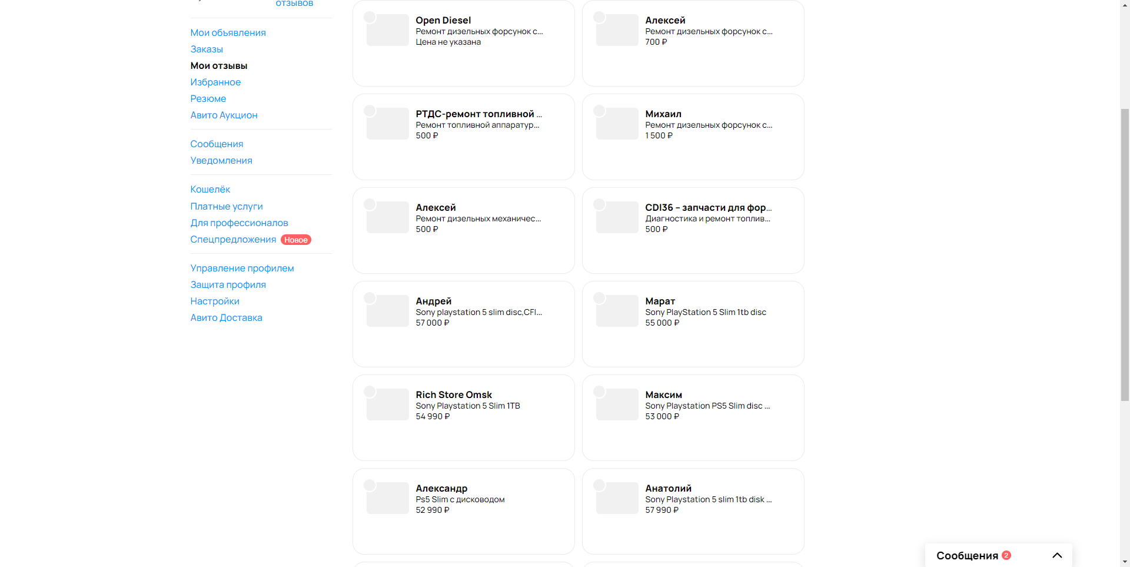Click seller name Михаил

[663, 114]
